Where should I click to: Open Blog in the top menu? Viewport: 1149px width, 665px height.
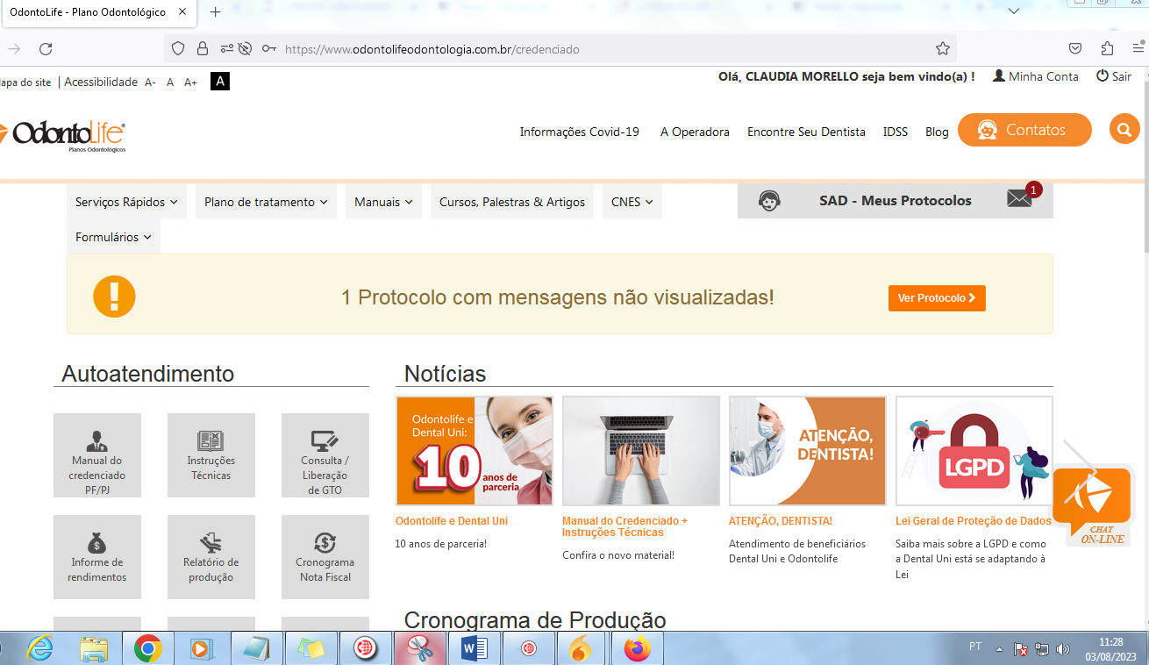(x=937, y=132)
